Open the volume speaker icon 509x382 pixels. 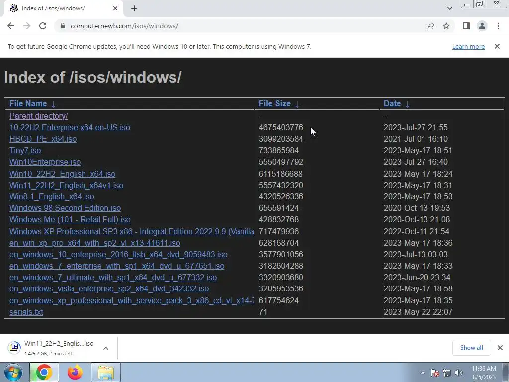(x=459, y=373)
